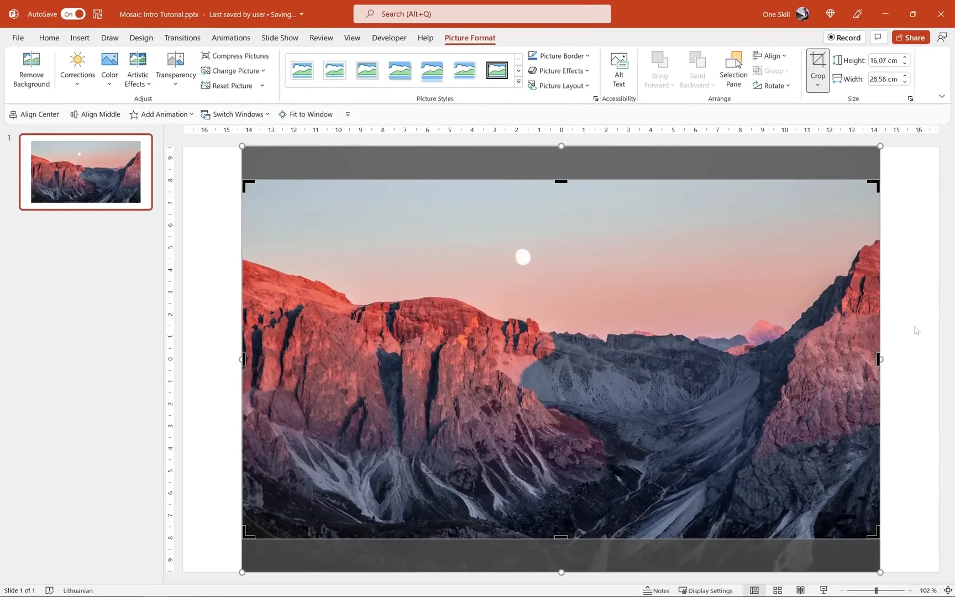
Task: Open the Rotate dropdown
Action: 772,86
